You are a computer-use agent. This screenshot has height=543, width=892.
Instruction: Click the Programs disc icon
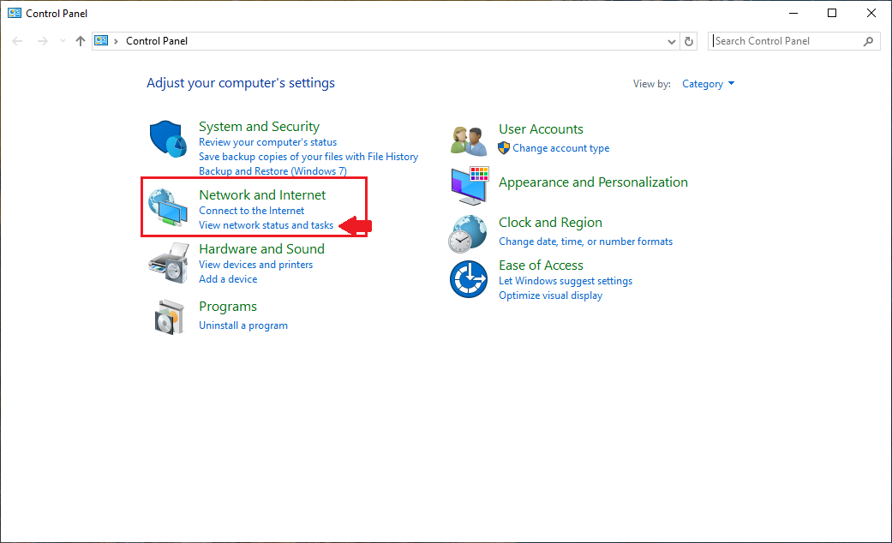pyautogui.click(x=170, y=317)
